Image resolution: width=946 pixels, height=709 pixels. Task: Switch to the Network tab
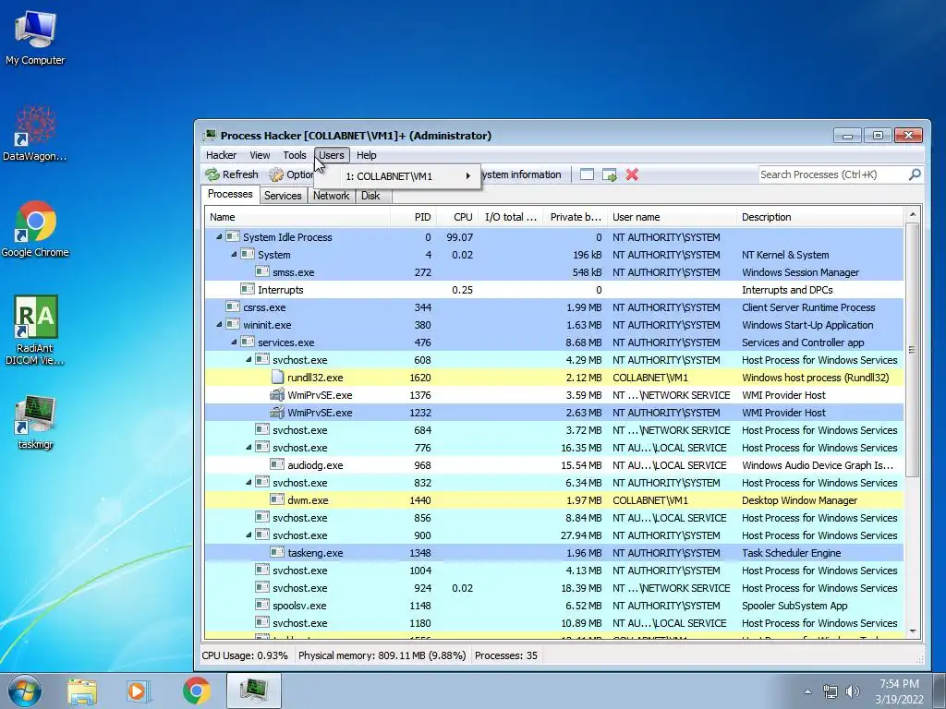coord(331,196)
